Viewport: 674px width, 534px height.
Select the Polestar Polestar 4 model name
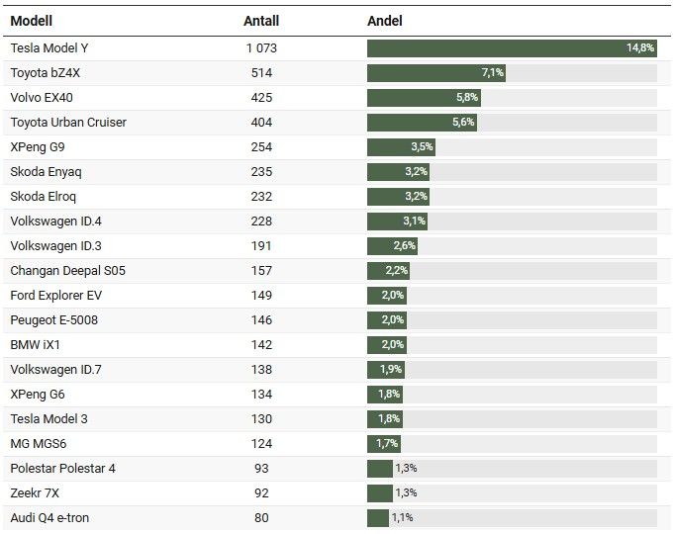pyautogui.click(x=62, y=469)
